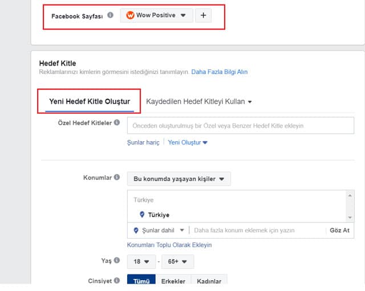The width and height of the screenshot is (365, 291).
Task: Click pin icon next to Türkiye
Action: coord(142,214)
